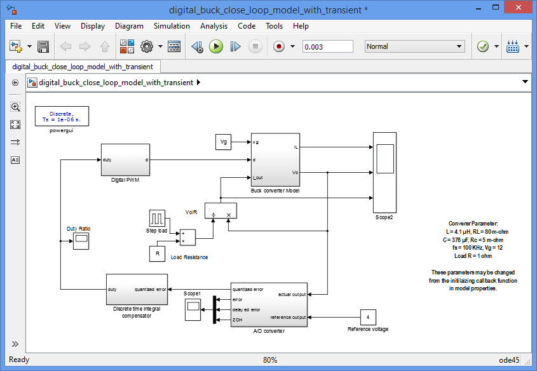This screenshot has height=371, width=537.
Task: Select the Step load pulse block
Action: point(157,218)
